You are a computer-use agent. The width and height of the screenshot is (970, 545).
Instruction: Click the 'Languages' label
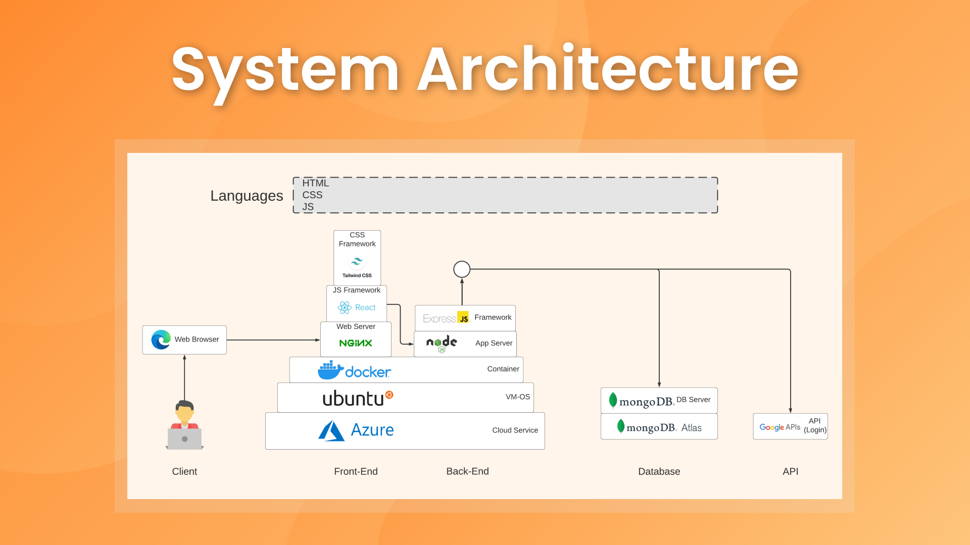pos(247,196)
